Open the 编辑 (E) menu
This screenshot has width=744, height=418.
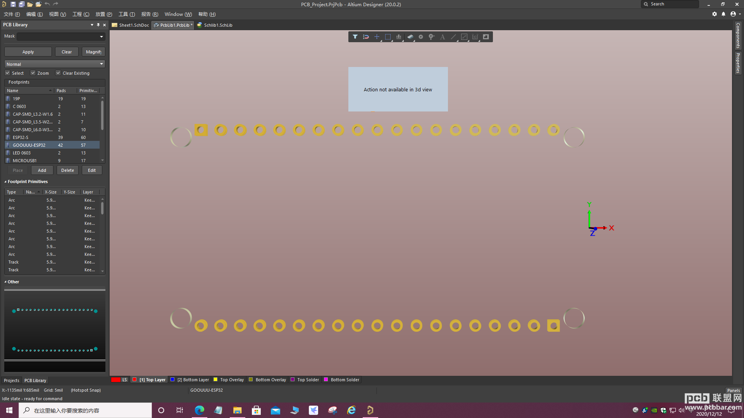point(34,14)
